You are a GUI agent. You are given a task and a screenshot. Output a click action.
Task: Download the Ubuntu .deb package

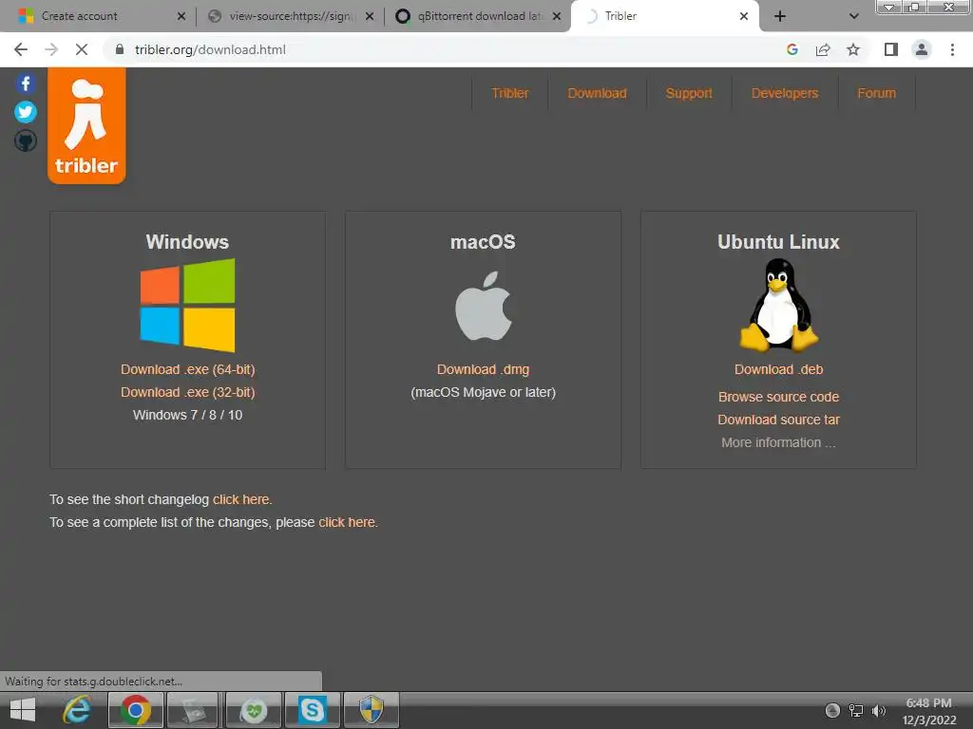pos(779,369)
